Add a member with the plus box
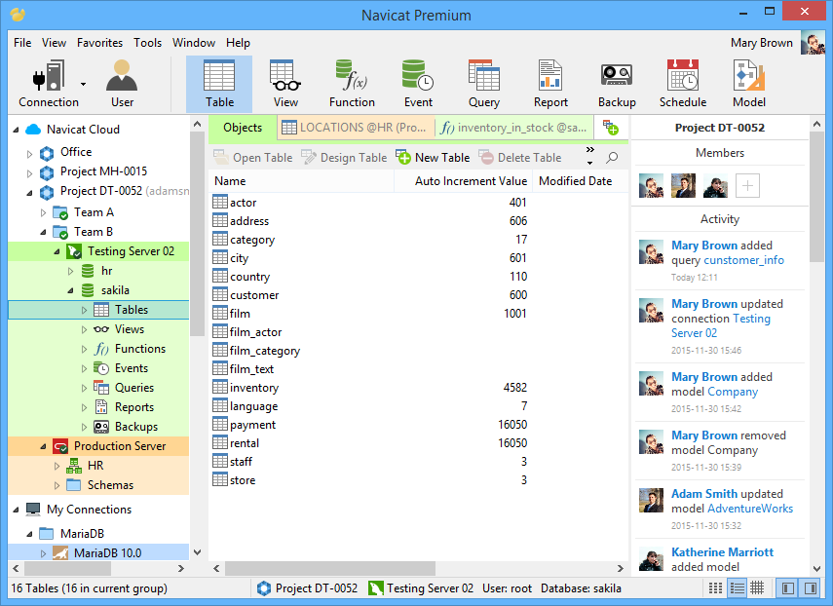This screenshot has width=833, height=606. 747,186
